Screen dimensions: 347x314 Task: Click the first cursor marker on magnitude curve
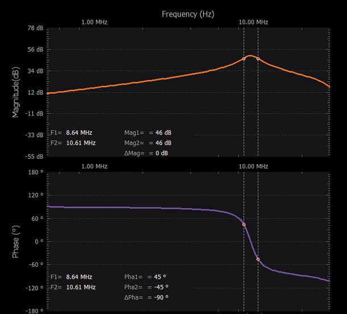(x=244, y=59)
